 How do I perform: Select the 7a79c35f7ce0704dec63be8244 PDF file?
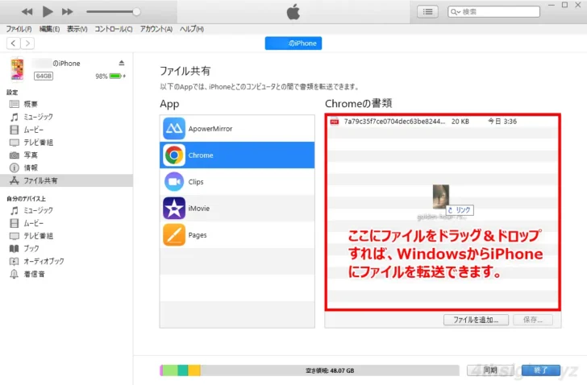tap(443, 122)
